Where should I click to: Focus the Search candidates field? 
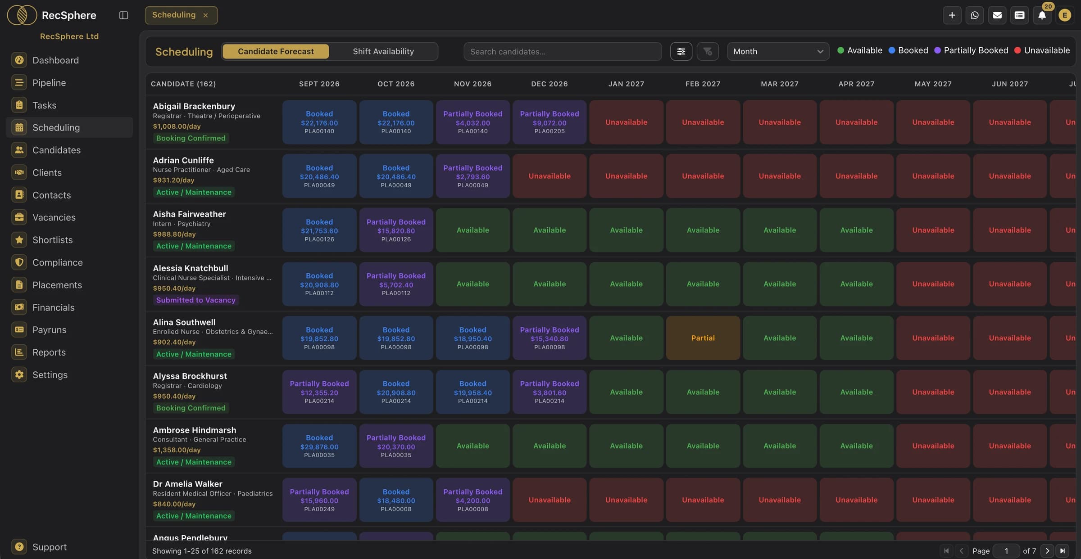563,51
